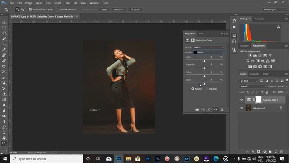Switch to the Info tab
Viewport: 289px width, 163px height.
pos(200,34)
